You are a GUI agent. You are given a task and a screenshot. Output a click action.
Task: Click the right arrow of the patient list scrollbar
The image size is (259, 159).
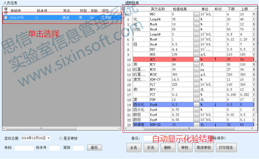pyautogui.click(x=119, y=128)
